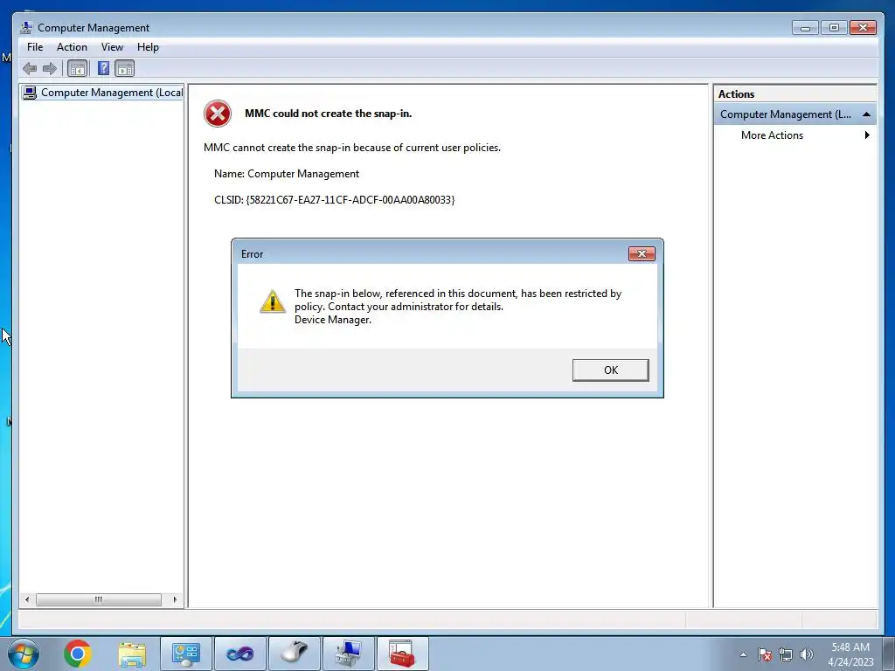Viewport: 895px width, 671px height.
Task: Click tree pane scrollbar left arrow
Action: pos(27,599)
